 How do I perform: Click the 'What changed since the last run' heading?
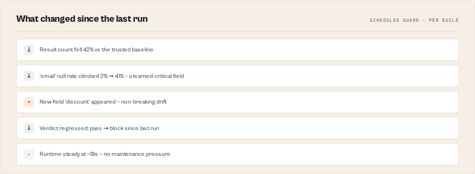82,19
